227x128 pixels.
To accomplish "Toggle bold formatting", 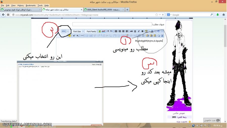I will (143, 31).
